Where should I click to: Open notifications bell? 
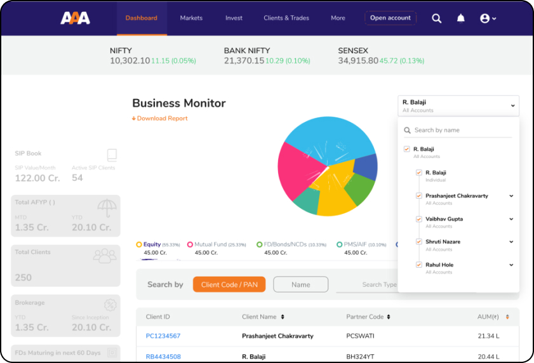(x=461, y=18)
